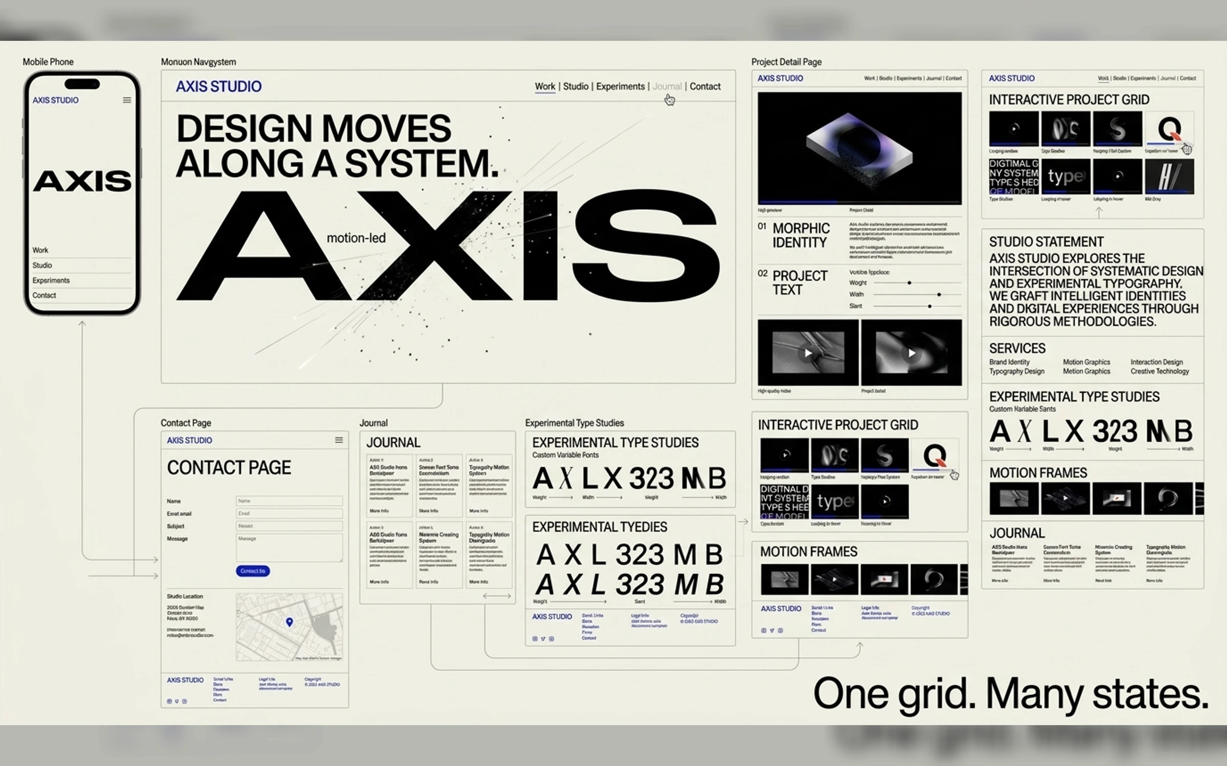Open the 3D slab hero image on Project Detail Page
Screen dimensions: 1227x766
[859, 148]
